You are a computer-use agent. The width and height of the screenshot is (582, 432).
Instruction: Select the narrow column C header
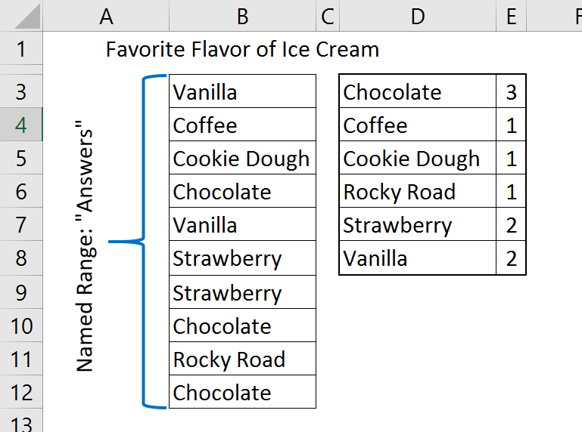[x=327, y=15]
